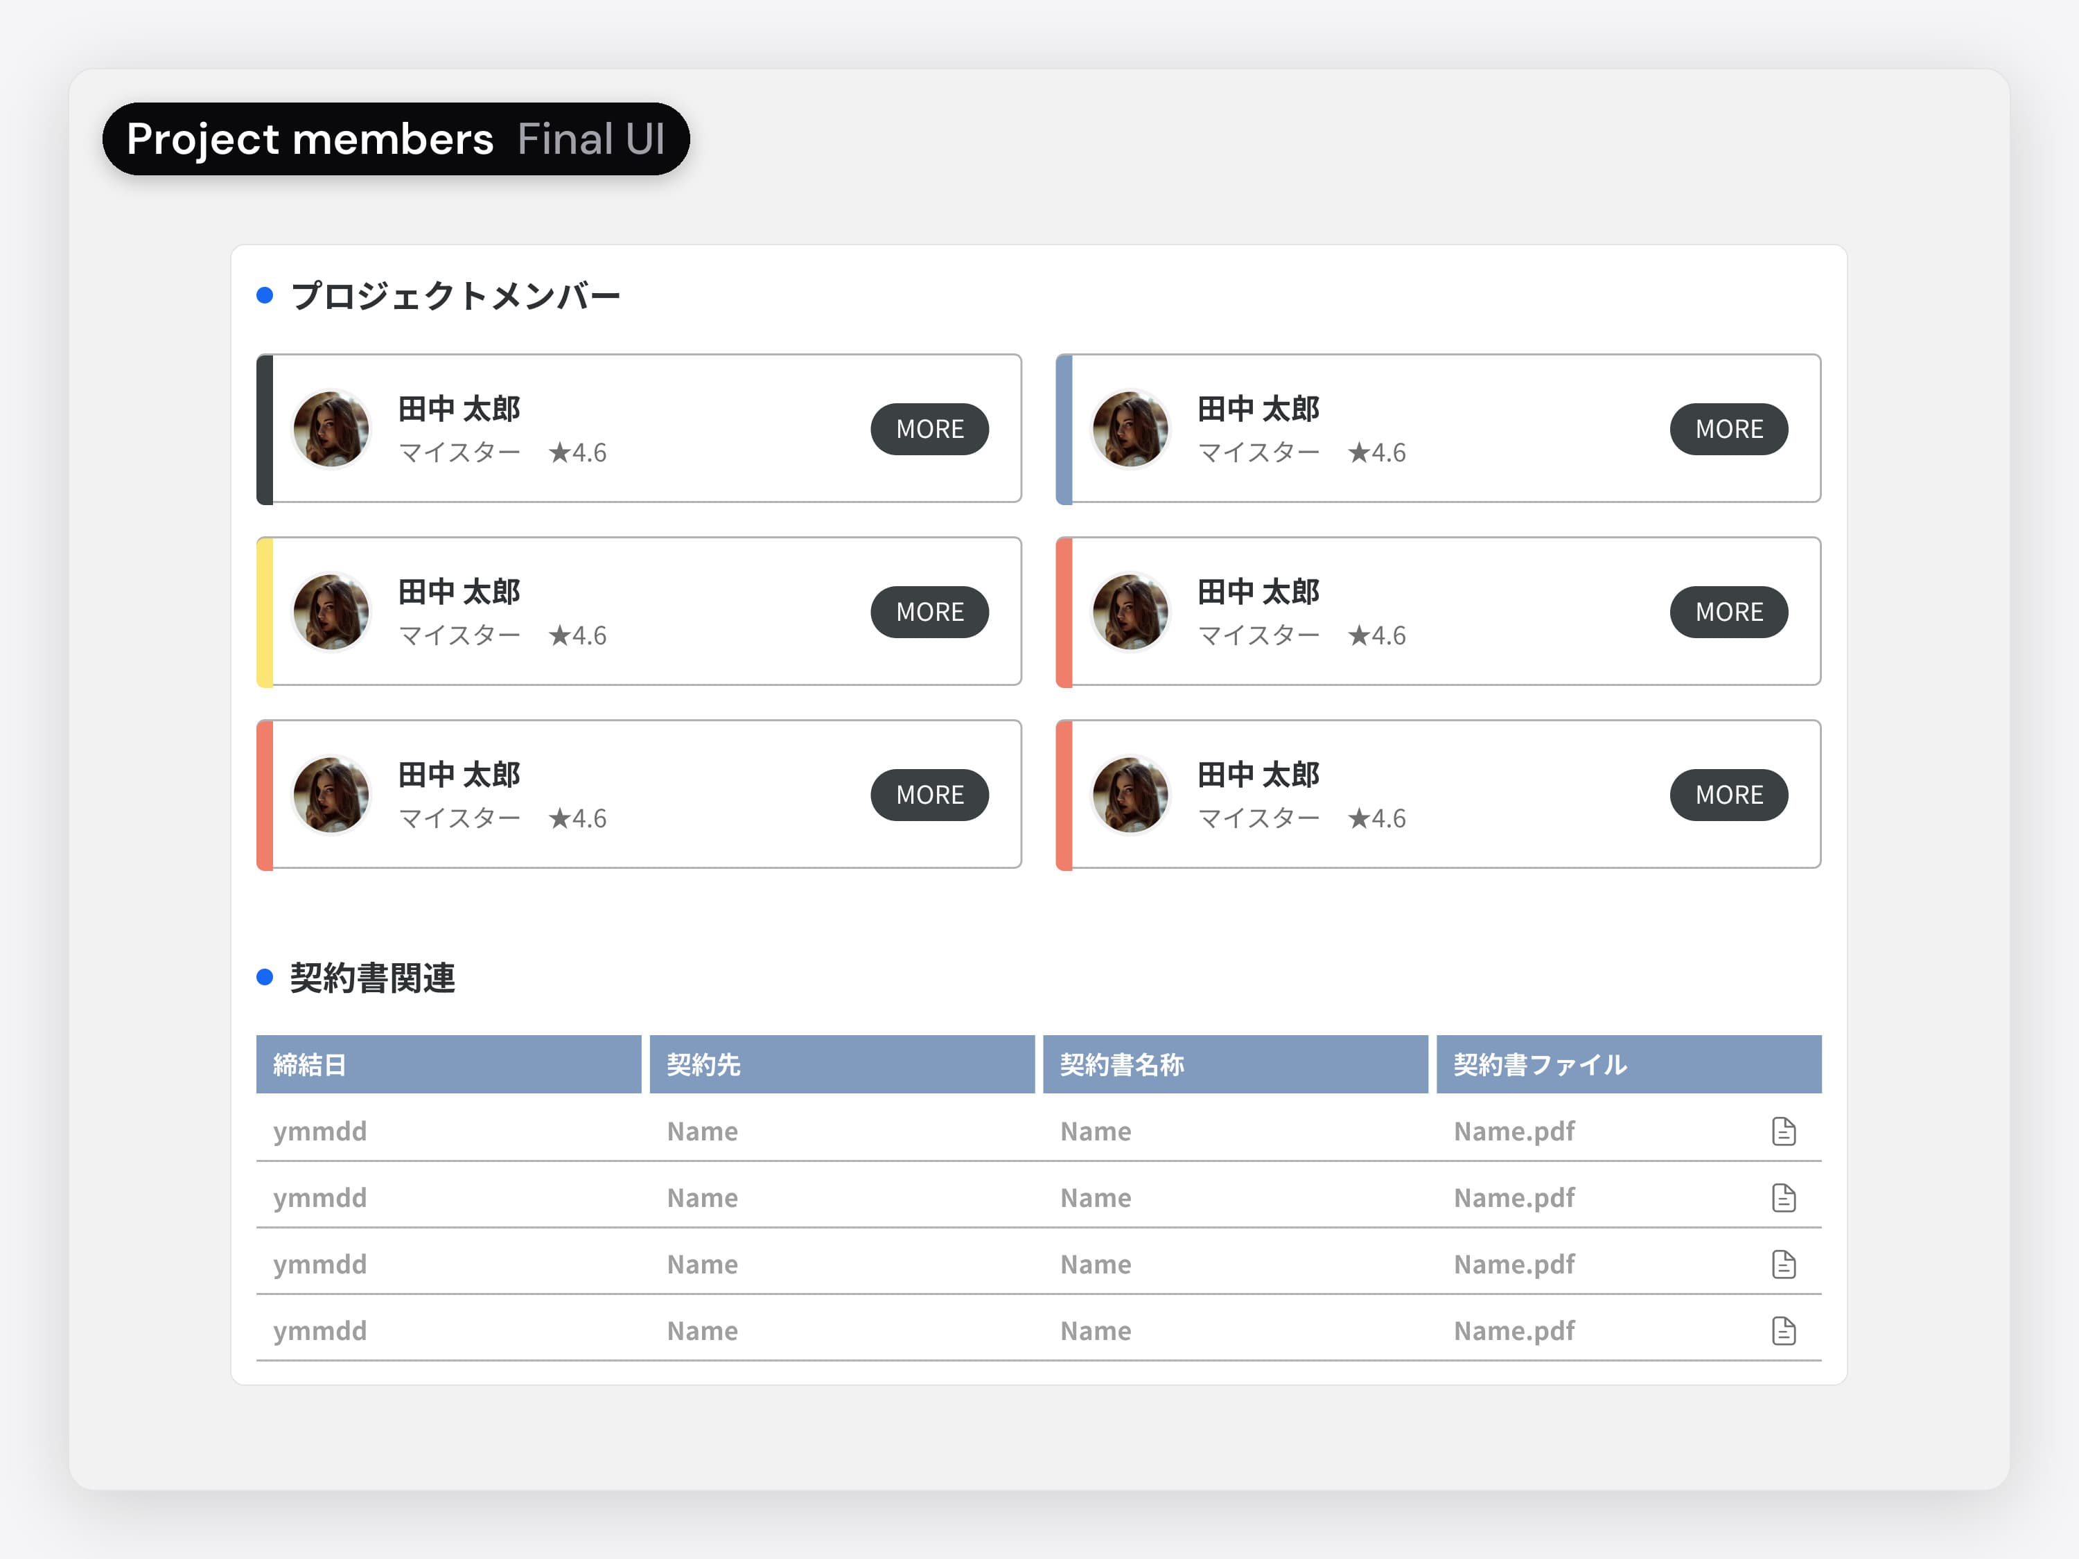Select the 契約書ファイル column header
The width and height of the screenshot is (2079, 1559).
click(1629, 1065)
